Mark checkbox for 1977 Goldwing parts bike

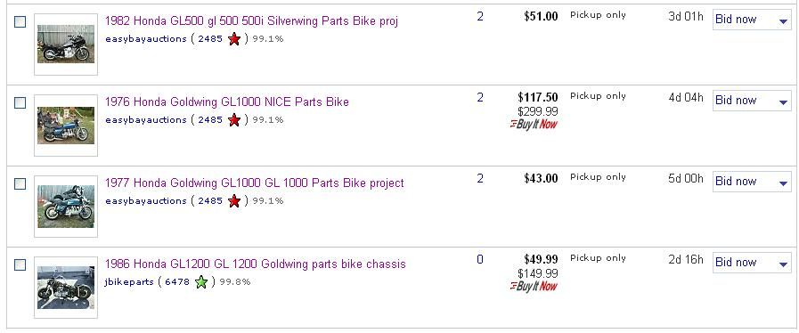pyautogui.click(x=20, y=183)
